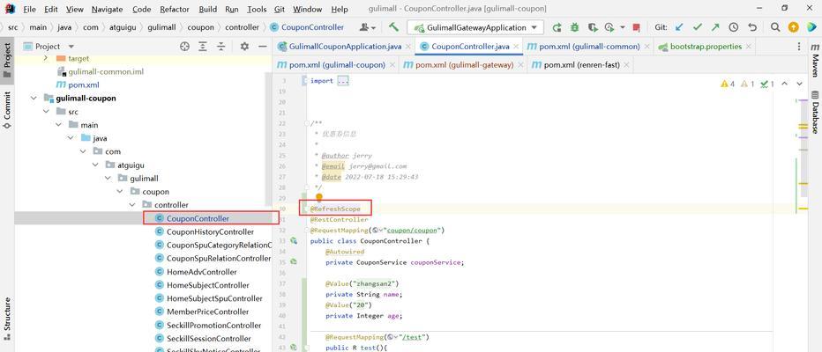Update project with Git blue arrow
Screen dimensions: 822x352
pos(679,27)
